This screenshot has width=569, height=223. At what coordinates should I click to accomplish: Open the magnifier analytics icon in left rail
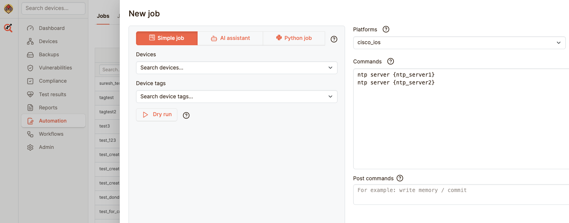coord(8,28)
